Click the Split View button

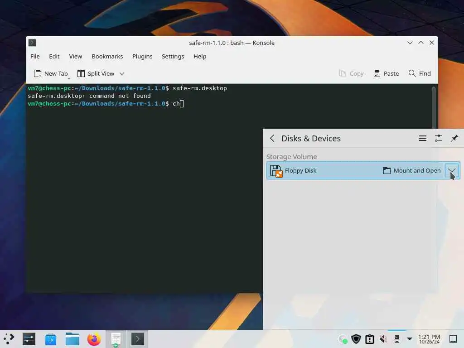[96, 74]
